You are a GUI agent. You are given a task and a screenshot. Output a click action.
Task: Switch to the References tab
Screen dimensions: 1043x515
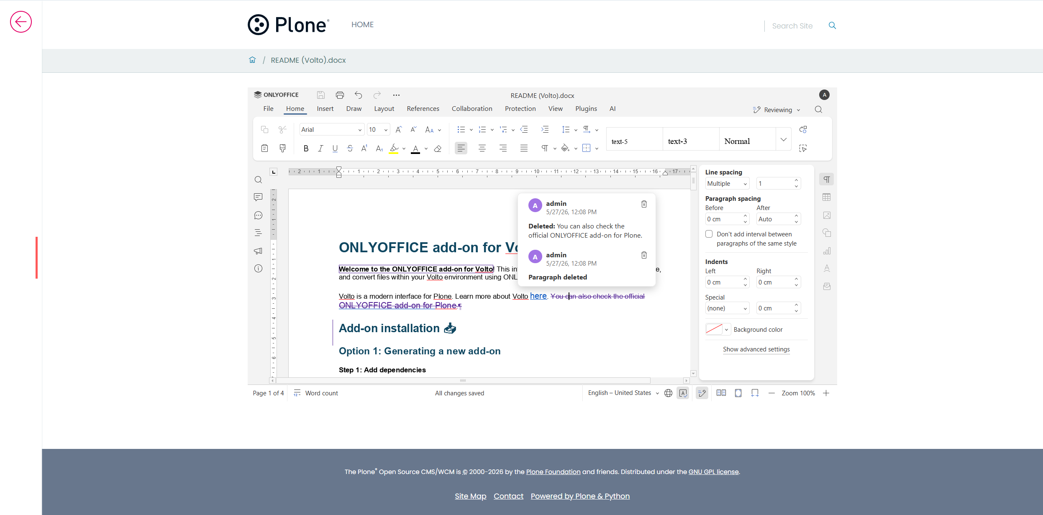pyautogui.click(x=423, y=109)
